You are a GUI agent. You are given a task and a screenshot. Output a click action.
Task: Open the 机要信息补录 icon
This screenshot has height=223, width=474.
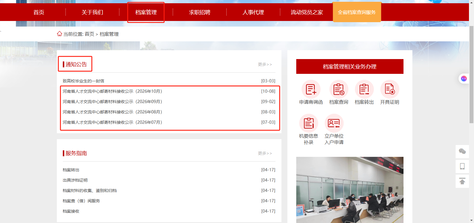[x=308, y=123]
